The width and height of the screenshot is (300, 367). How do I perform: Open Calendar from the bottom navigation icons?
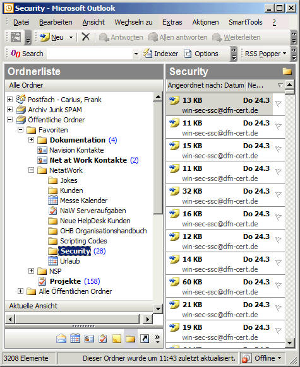[75, 339]
